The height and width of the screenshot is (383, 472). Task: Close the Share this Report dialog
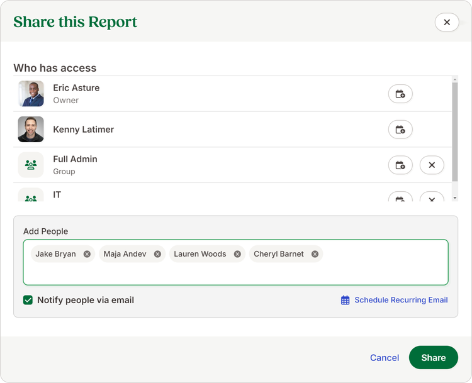tap(447, 22)
